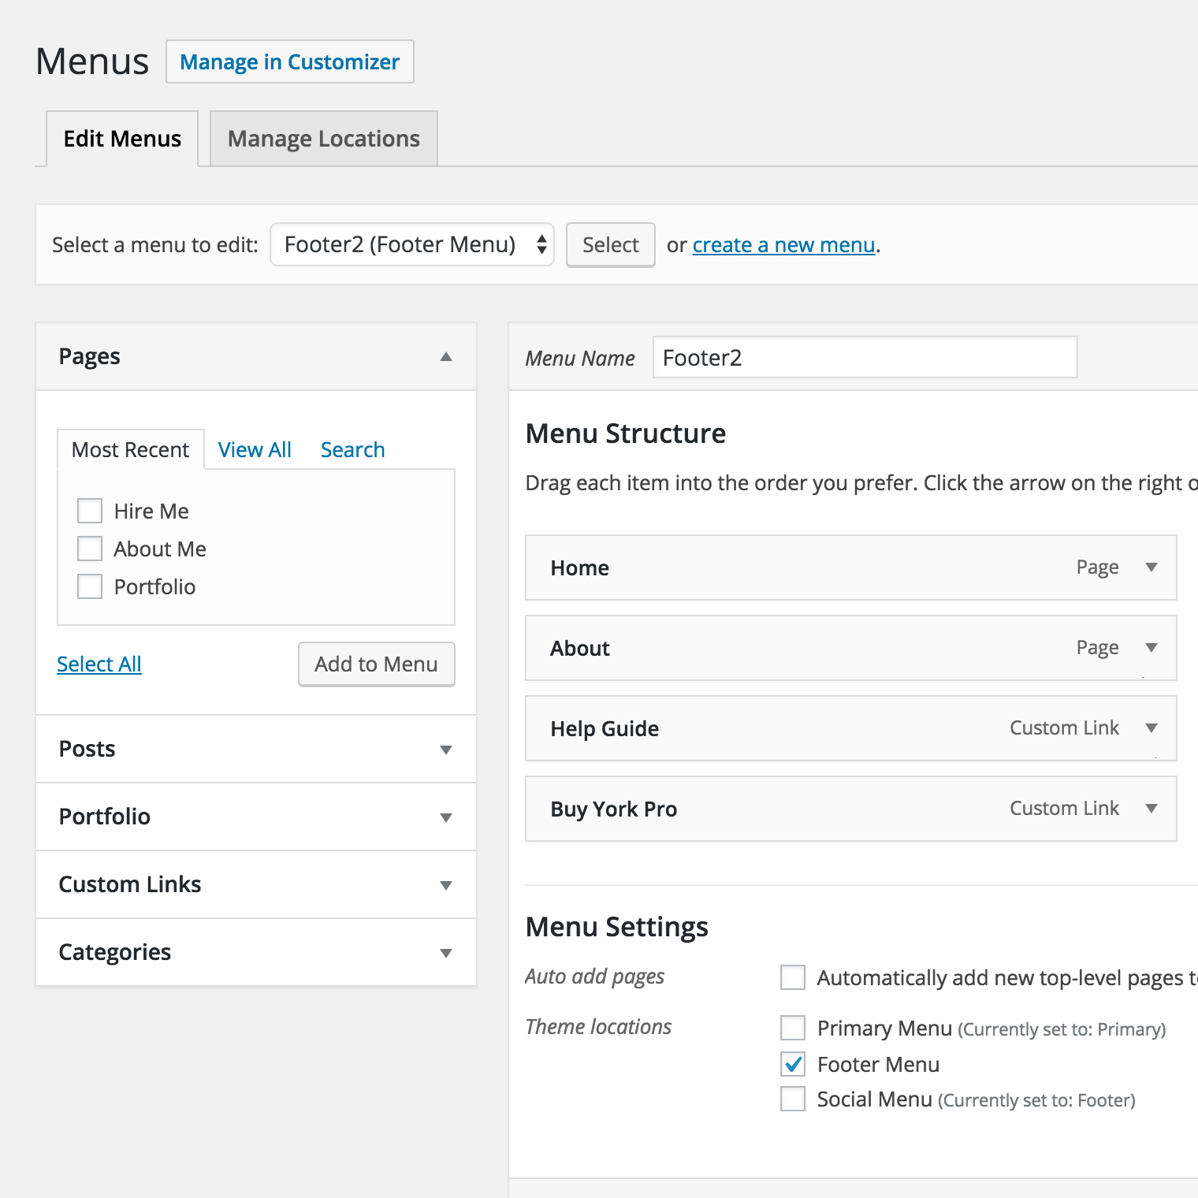Viewport: 1198px width, 1198px height.
Task: Click create a new menu link
Action: click(783, 245)
